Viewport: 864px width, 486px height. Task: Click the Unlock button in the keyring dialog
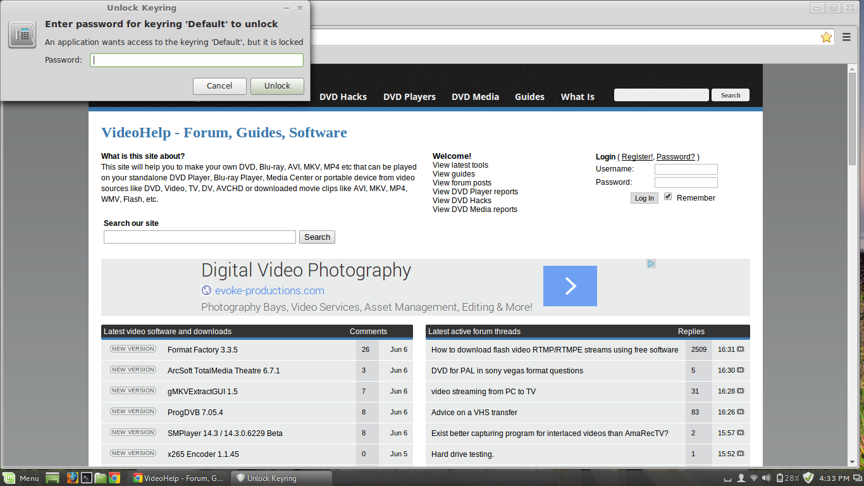(x=277, y=86)
